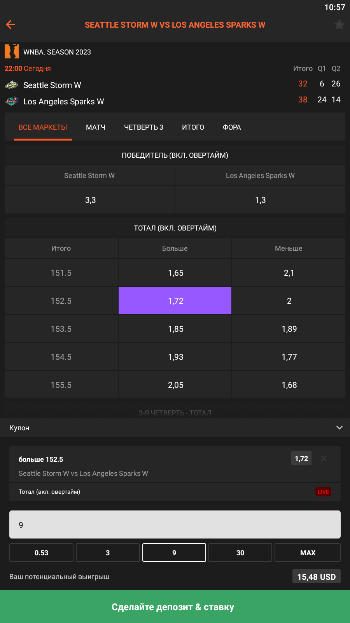Select the ФОРА tab
The width and height of the screenshot is (350, 623).
tap(232, 127)
